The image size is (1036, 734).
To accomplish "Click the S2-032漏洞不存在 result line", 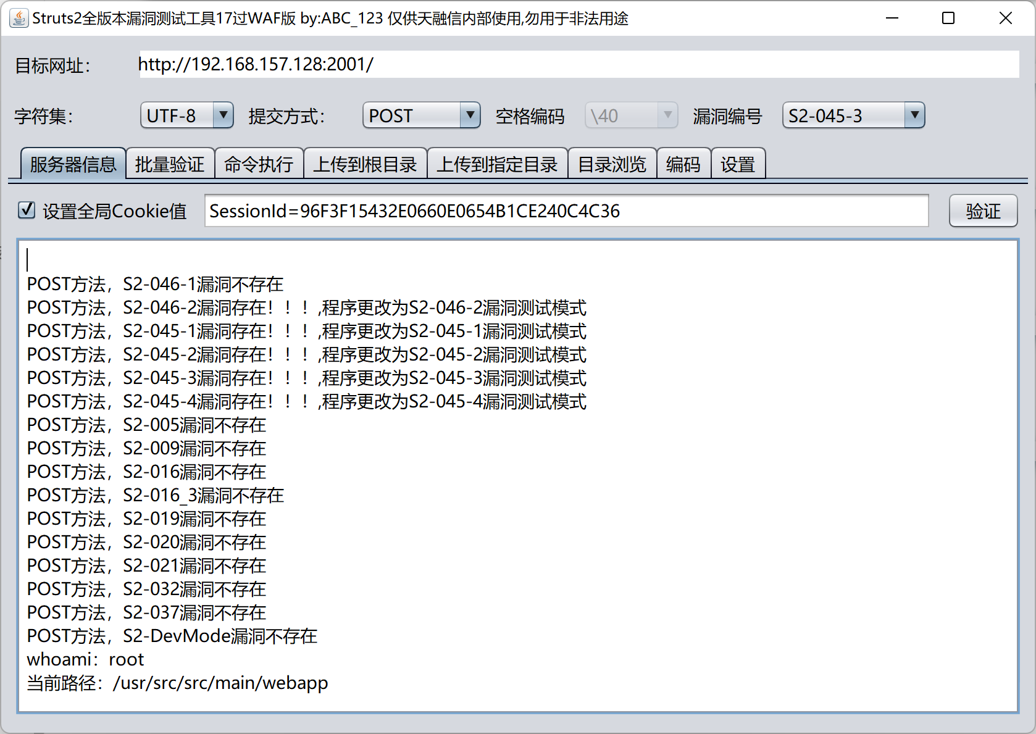I will 146,589.
